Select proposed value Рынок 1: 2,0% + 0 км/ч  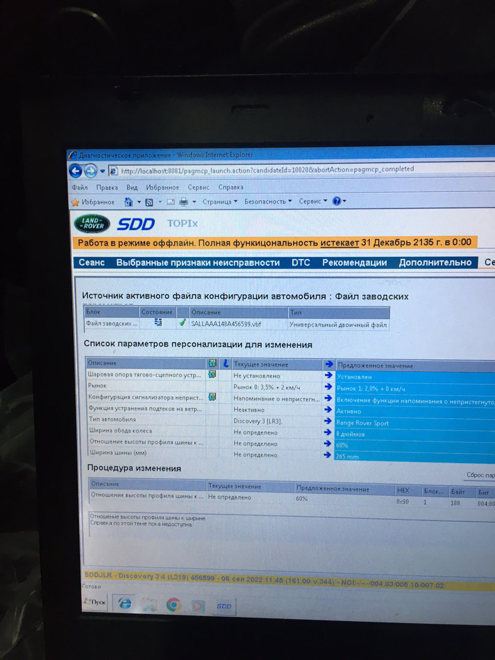coord(371,389)
